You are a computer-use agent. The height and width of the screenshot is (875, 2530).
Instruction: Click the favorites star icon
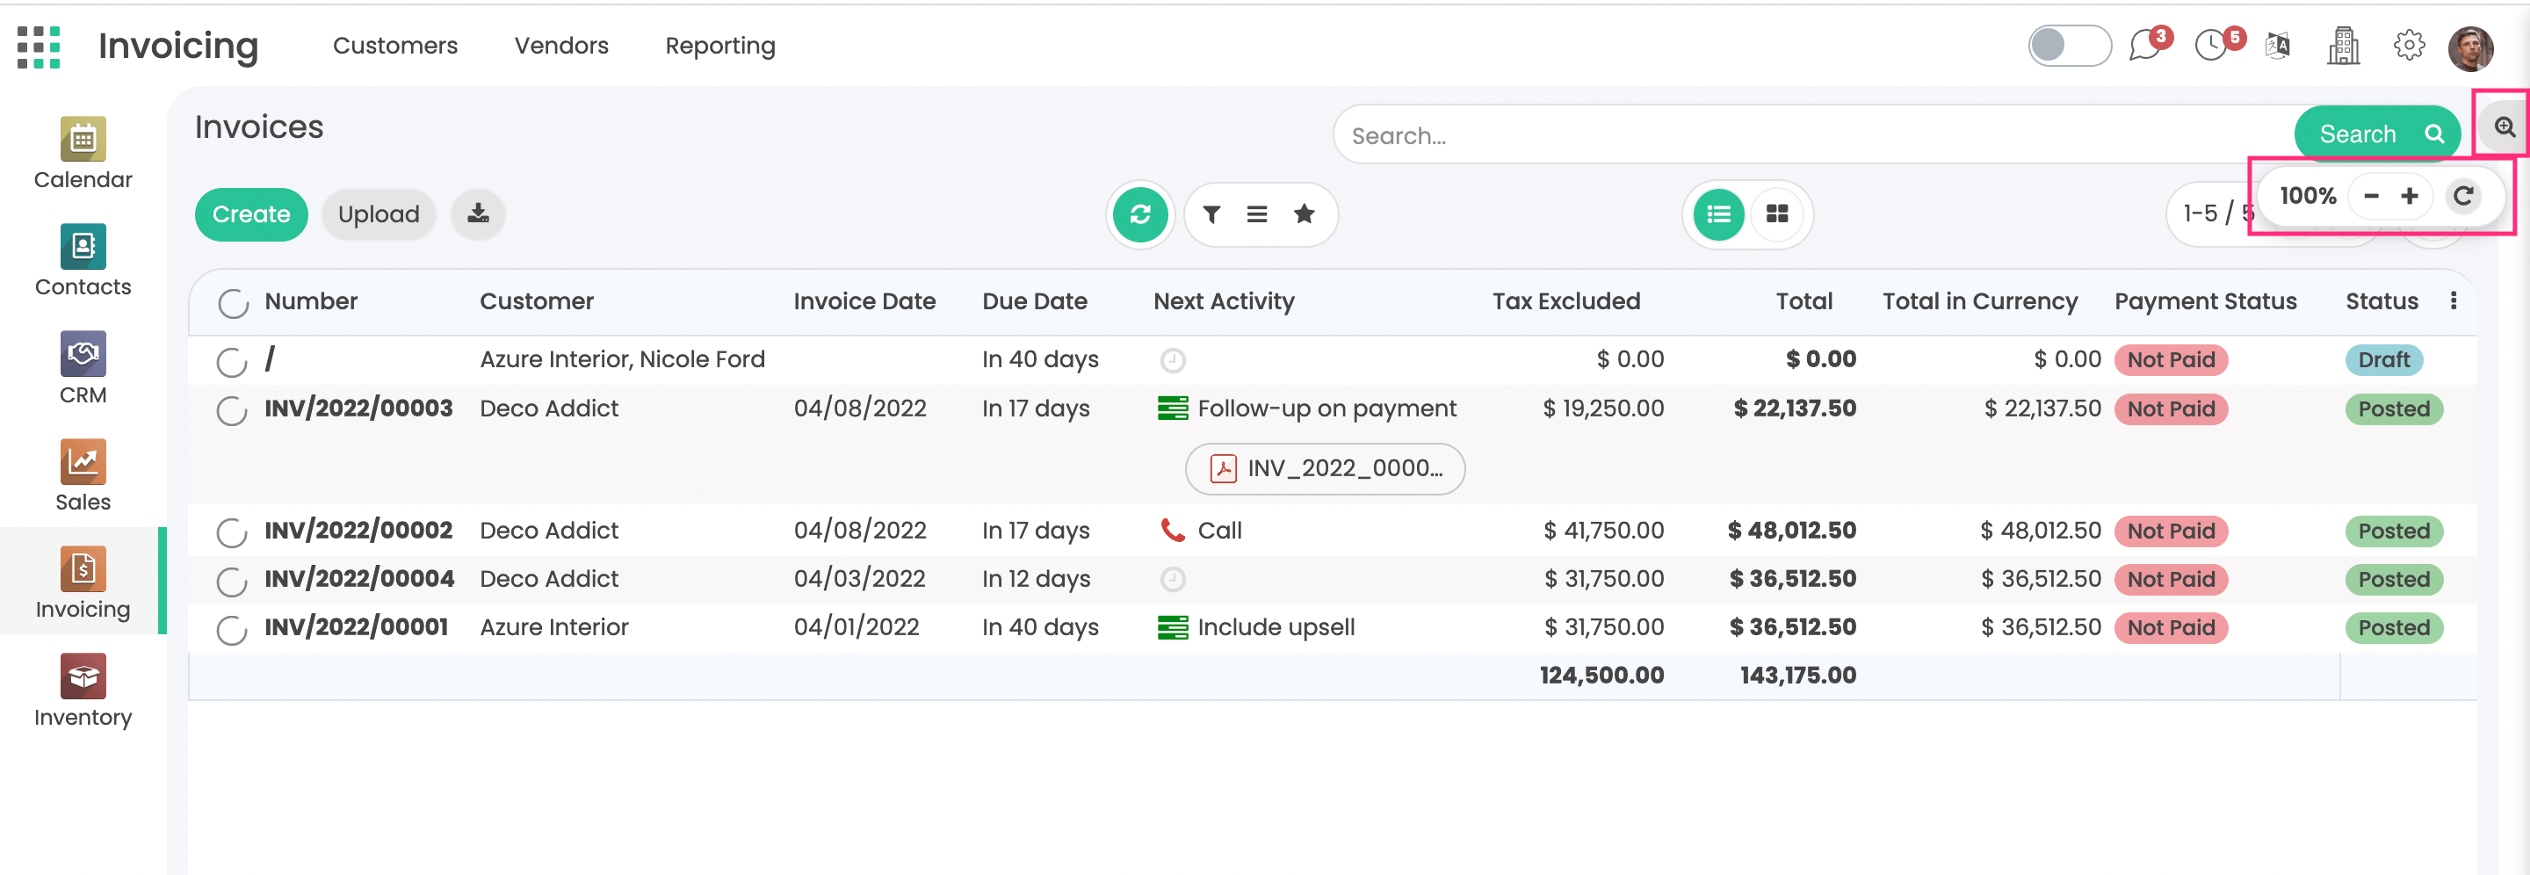[1304, 214]
